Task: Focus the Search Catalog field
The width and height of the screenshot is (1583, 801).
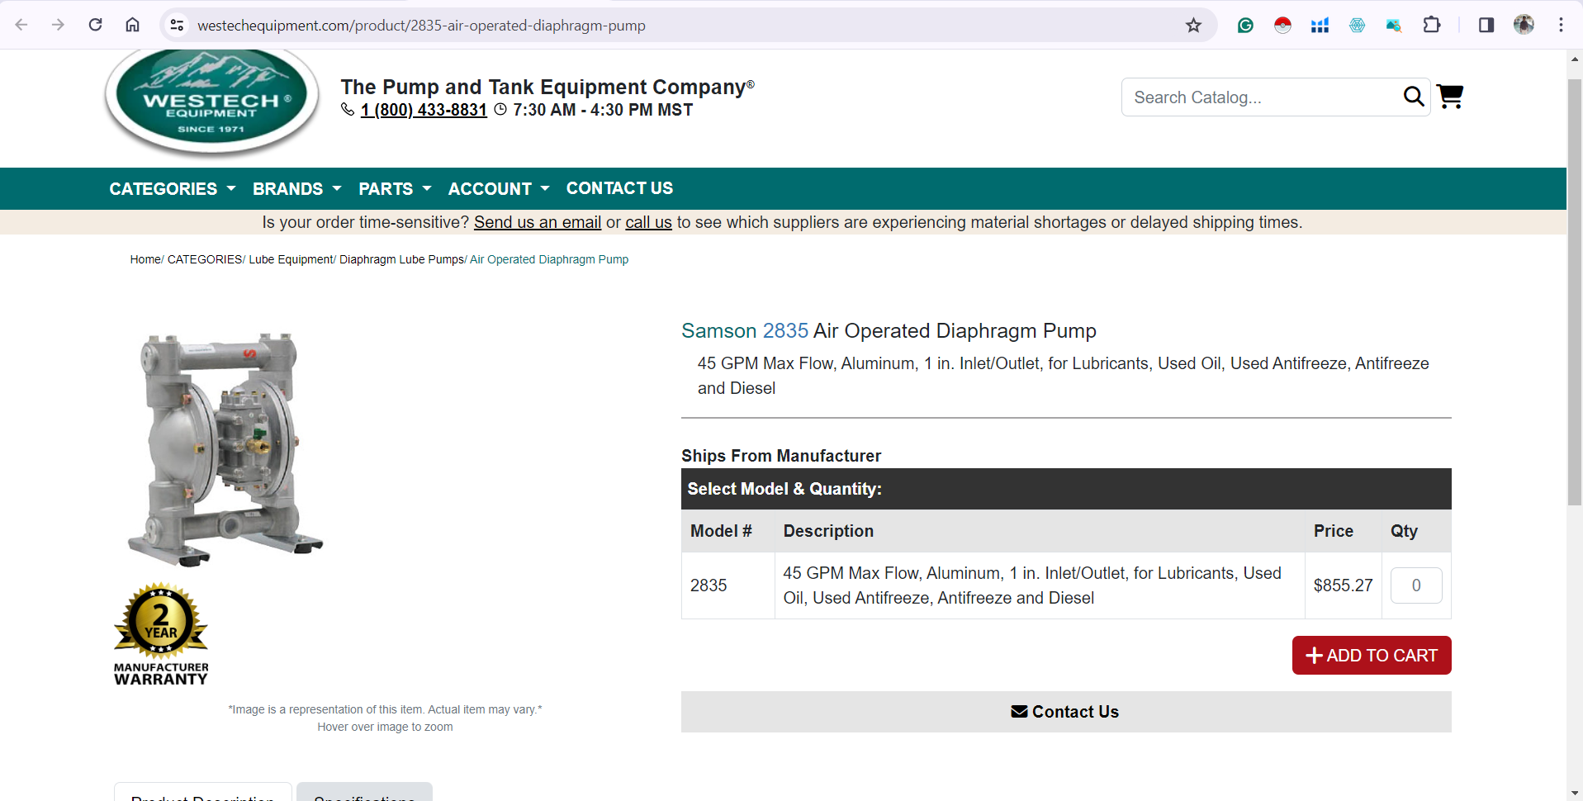Action: pos(1263,97)
